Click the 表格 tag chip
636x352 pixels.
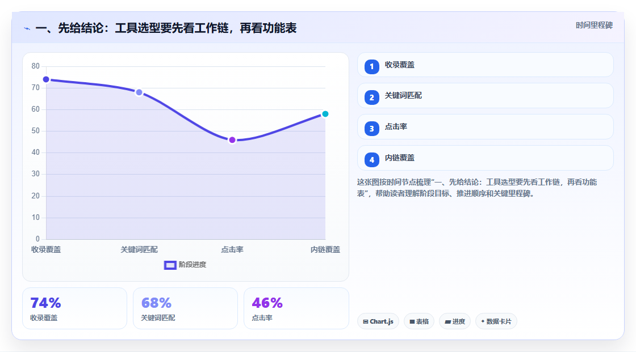pyautogui.click(x=419, y=321)
